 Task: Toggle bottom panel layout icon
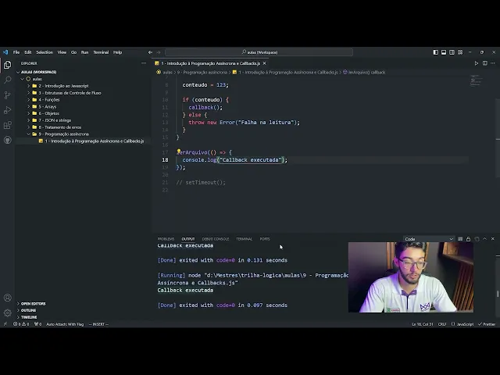[444, 52]
